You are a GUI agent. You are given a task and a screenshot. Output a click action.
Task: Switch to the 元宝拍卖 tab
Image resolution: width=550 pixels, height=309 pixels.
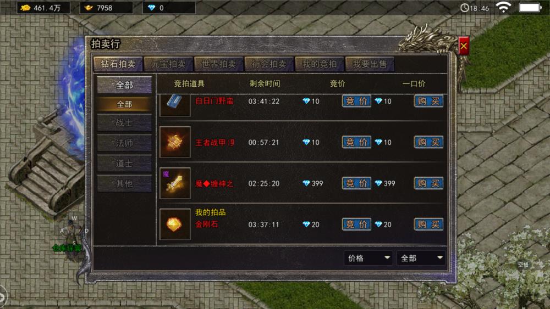click(168, 64)
